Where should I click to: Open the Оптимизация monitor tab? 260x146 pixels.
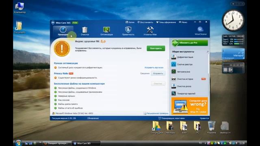106,31
